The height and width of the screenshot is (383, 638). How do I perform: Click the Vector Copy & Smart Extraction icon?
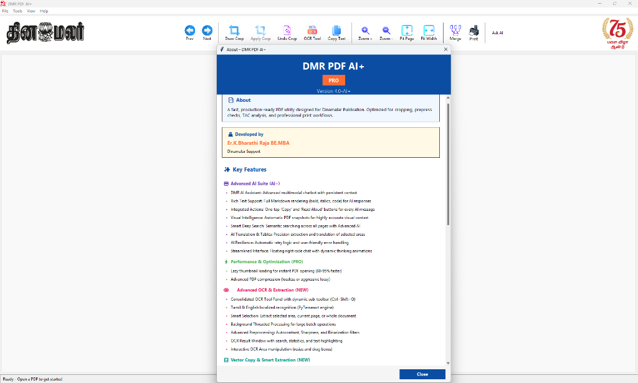[226, 360]
